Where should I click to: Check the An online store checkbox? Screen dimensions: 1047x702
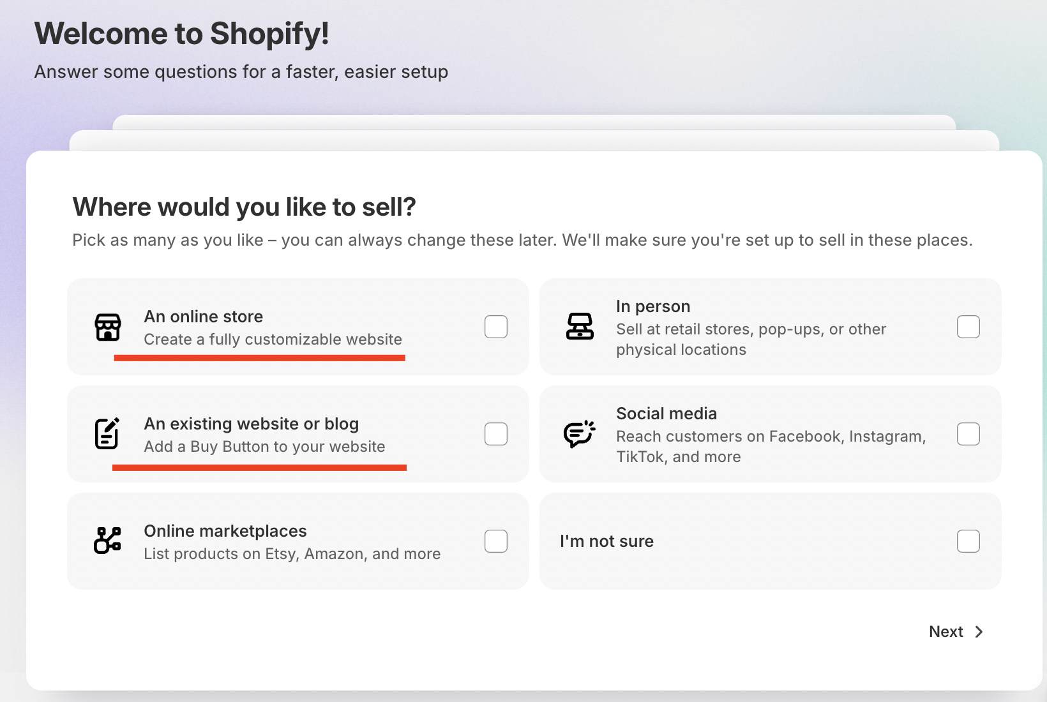pos(496,327)
